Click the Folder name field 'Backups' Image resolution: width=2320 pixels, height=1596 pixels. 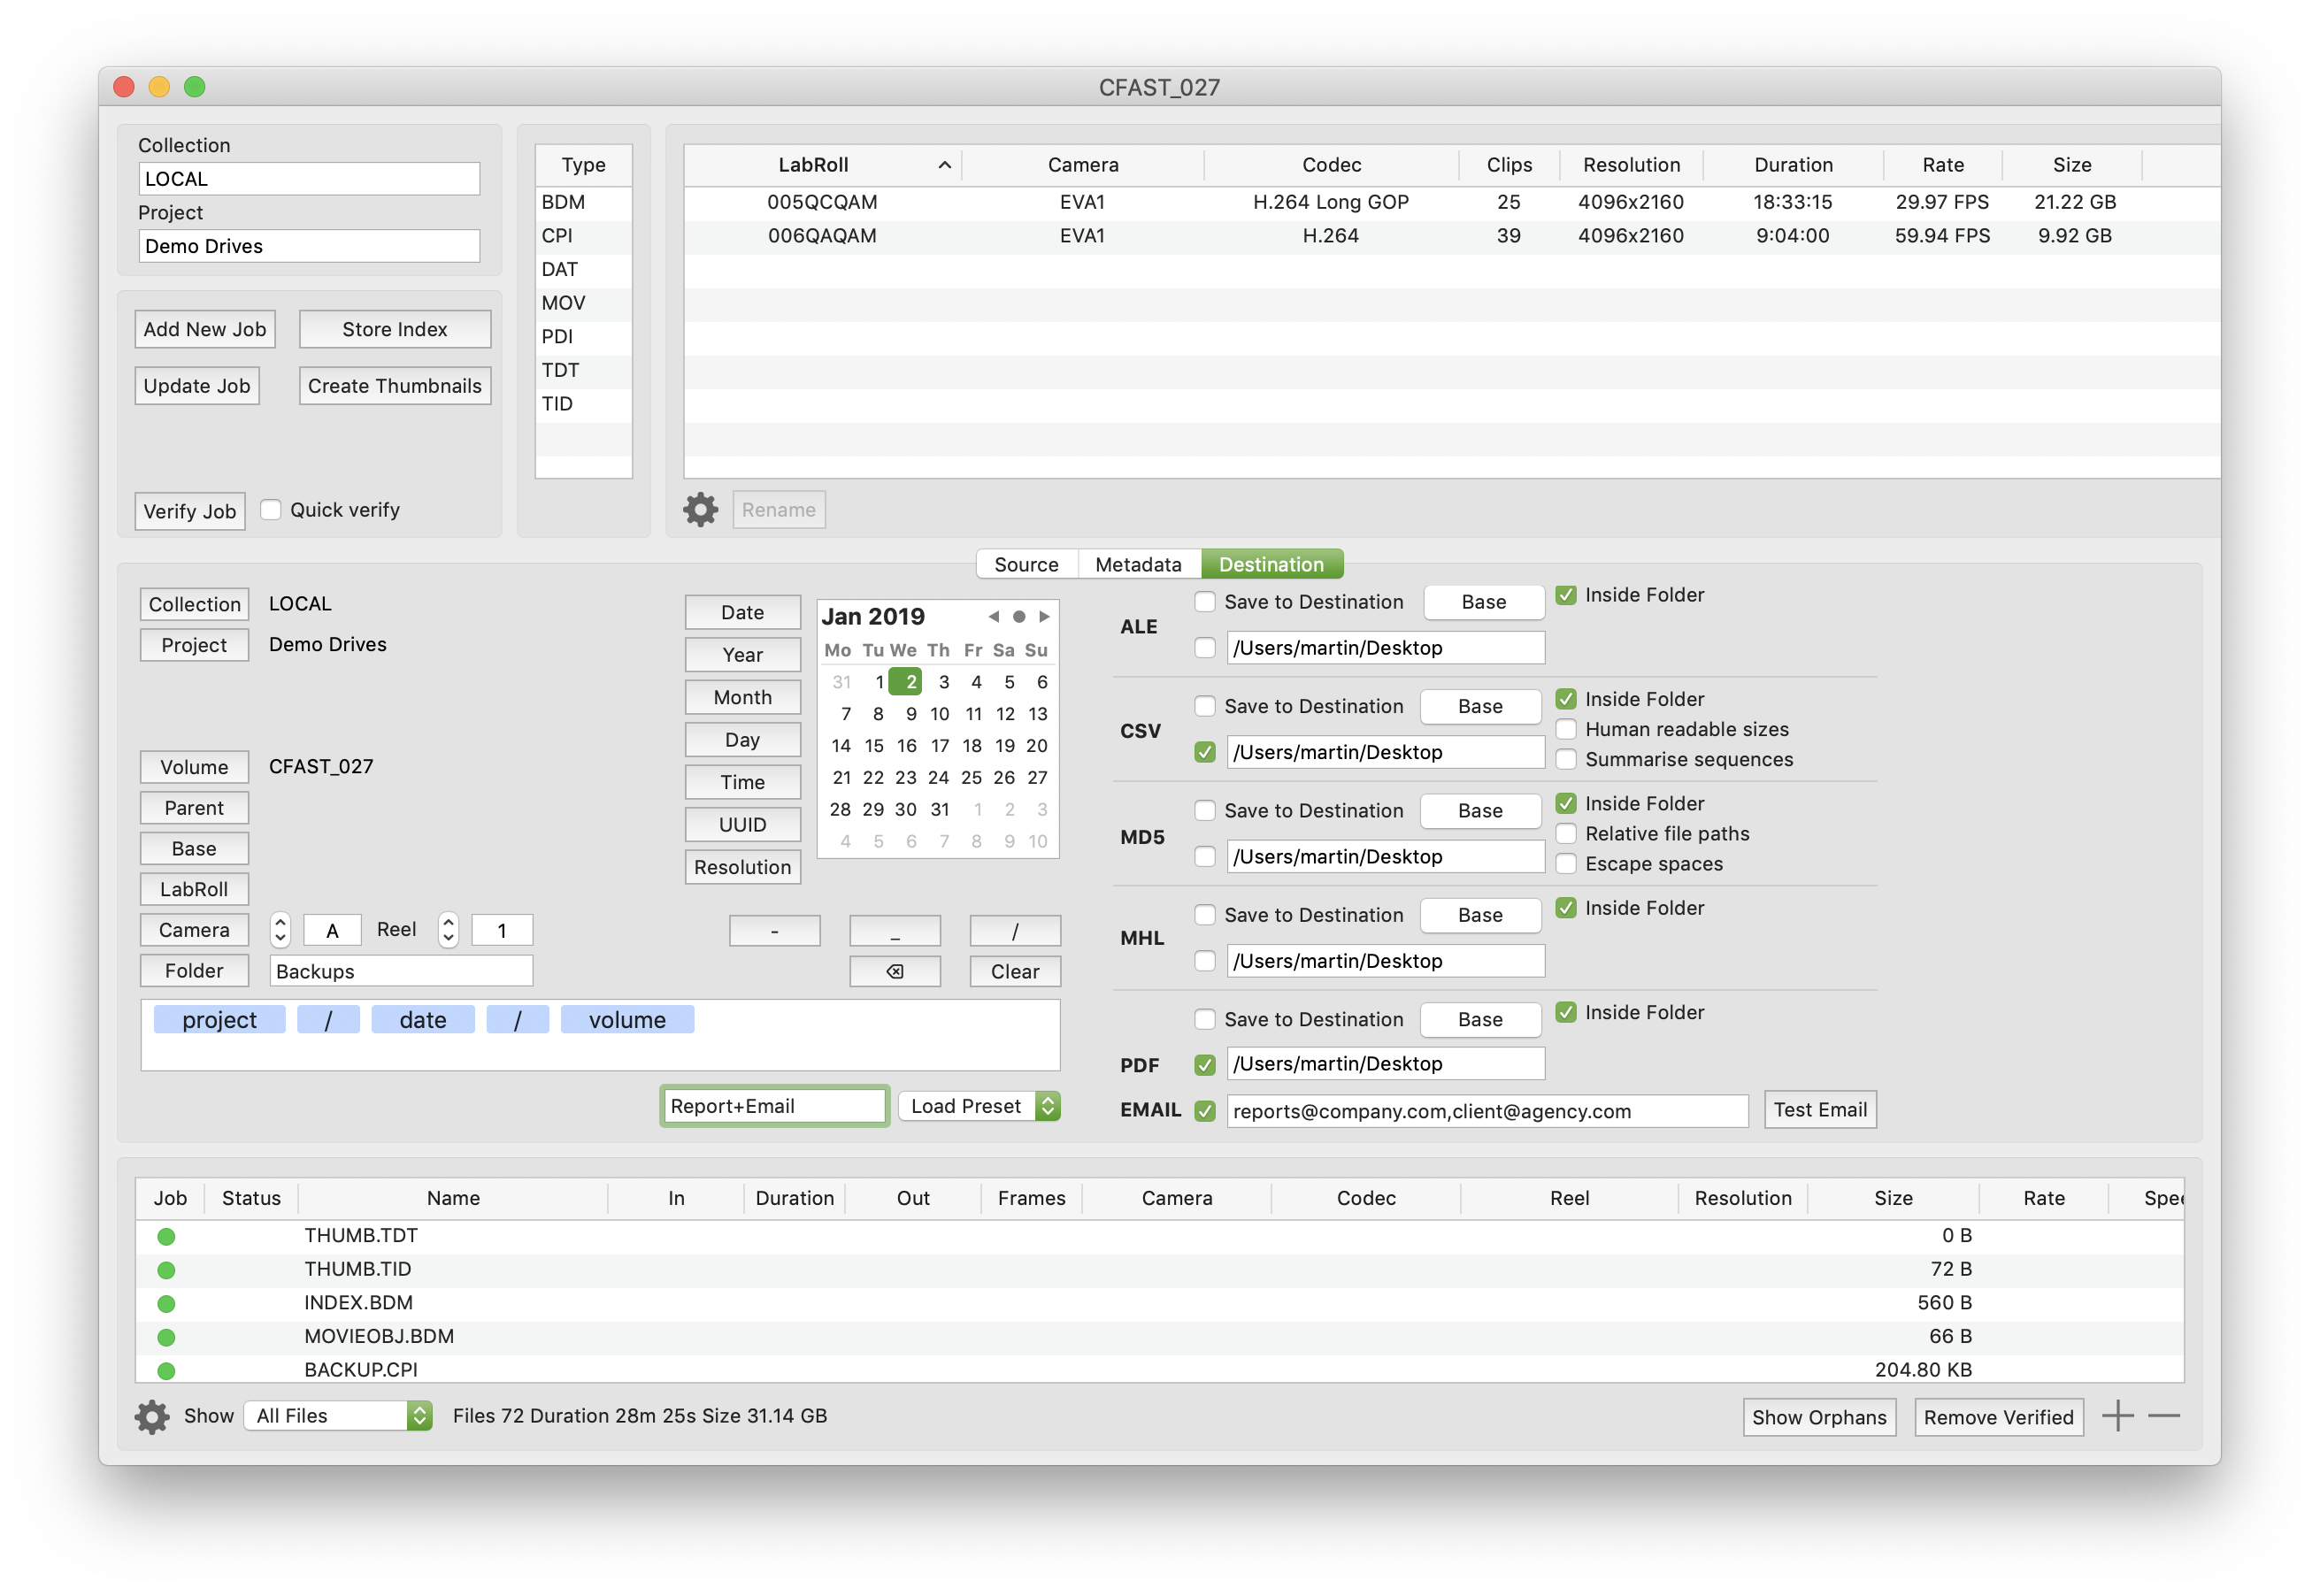401,972
